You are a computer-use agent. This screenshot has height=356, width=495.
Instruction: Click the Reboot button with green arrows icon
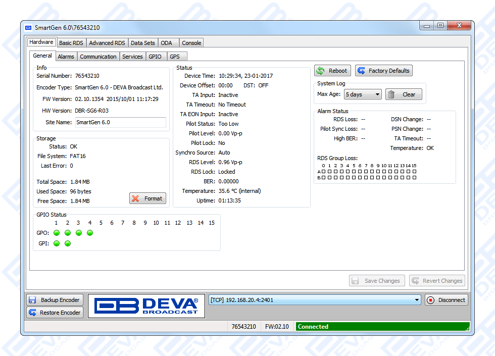pyautogui.click(x=332, y=71)
